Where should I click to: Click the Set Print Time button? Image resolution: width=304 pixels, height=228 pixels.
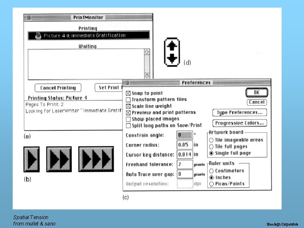tap(109, 88)
